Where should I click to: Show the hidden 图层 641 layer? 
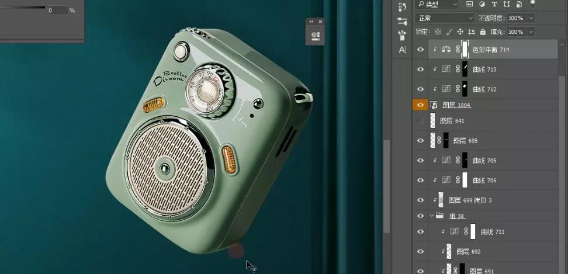coord(421,121)
